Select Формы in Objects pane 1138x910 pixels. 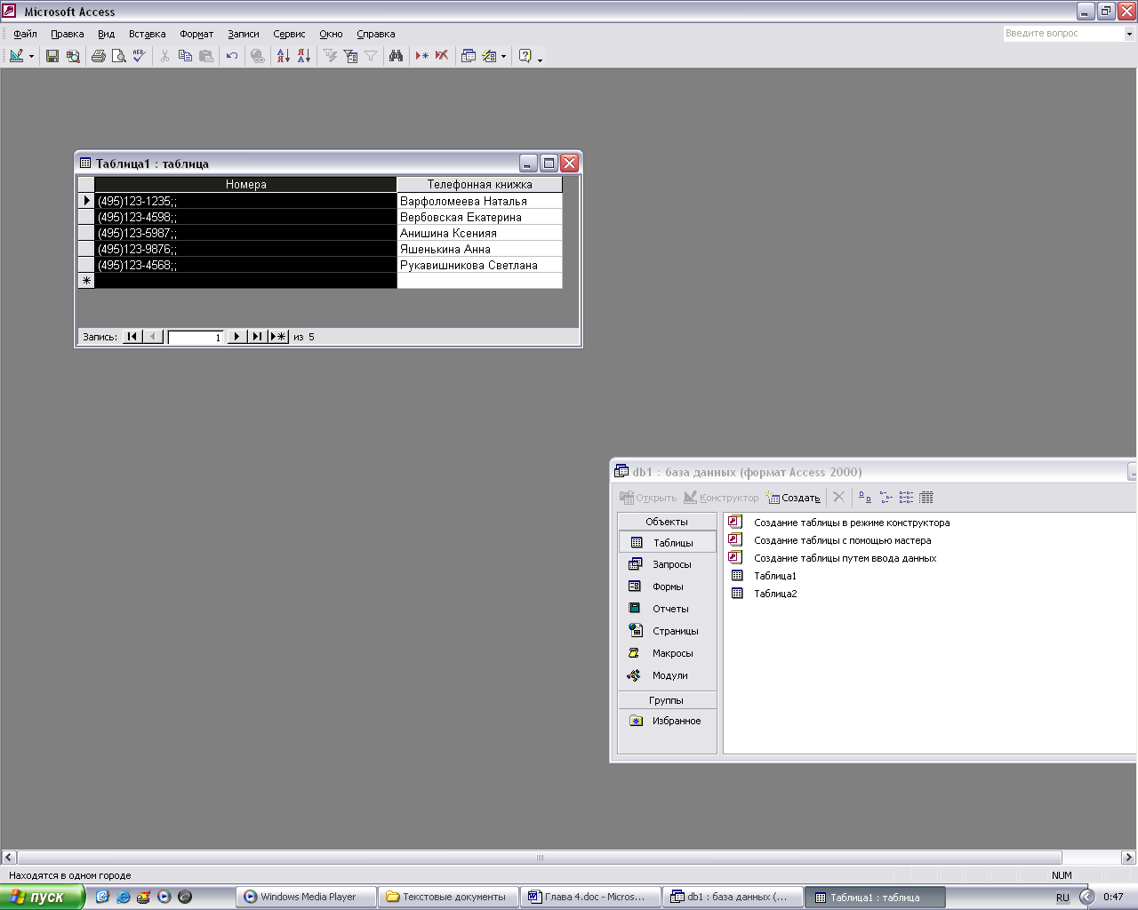(x=667, y=587)
